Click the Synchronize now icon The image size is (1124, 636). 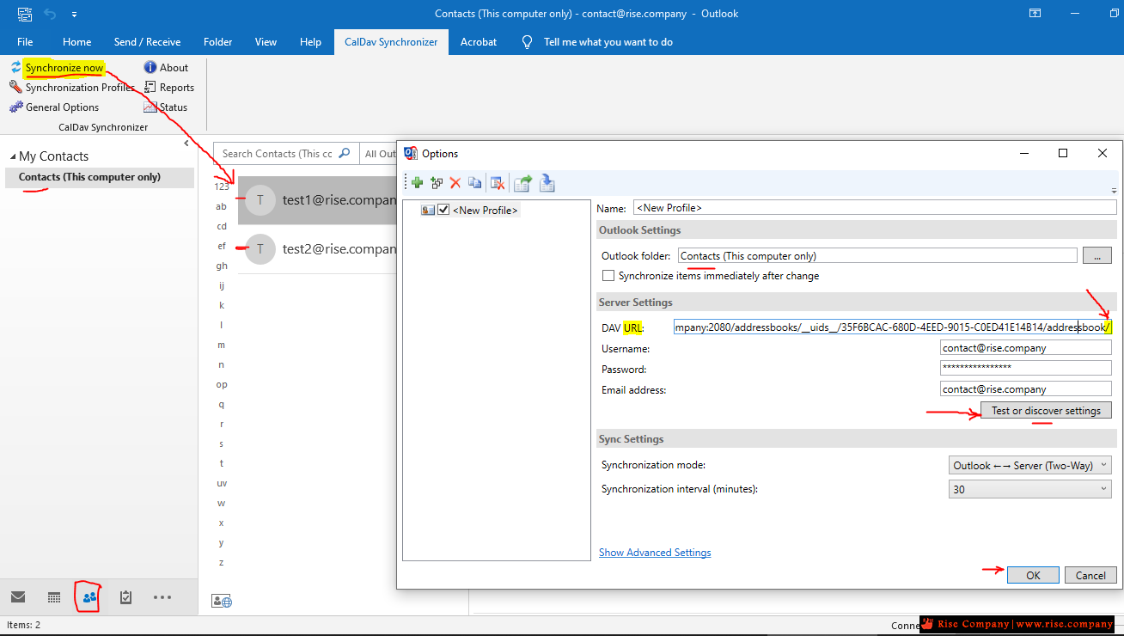coord(15,68)
